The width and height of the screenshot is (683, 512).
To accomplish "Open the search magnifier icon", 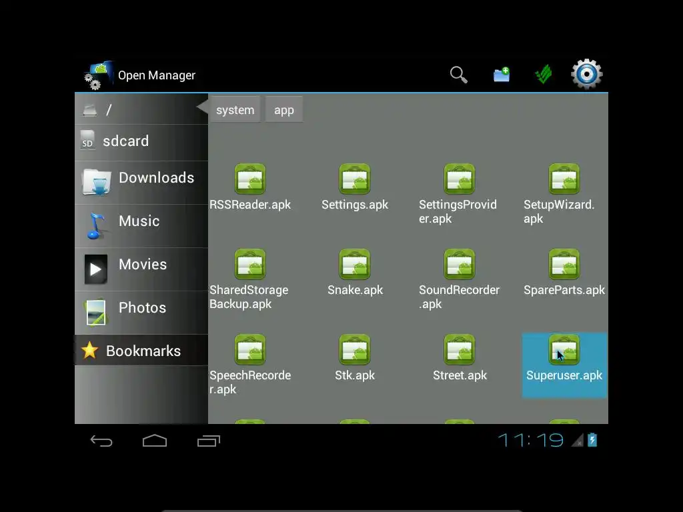I will pos(459,75).
